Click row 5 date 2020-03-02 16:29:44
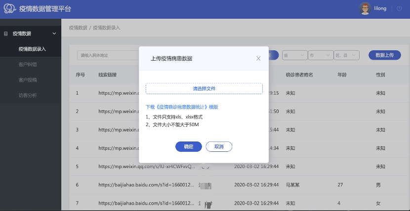The height and width of the screenshot is (211, 410). (256, 167)
